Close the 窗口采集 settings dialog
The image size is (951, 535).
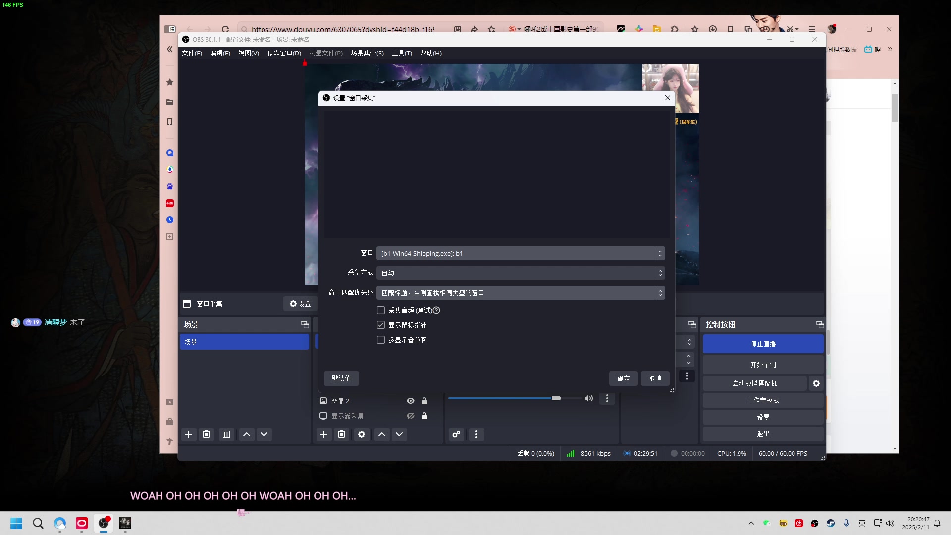[x=668, y=98]
